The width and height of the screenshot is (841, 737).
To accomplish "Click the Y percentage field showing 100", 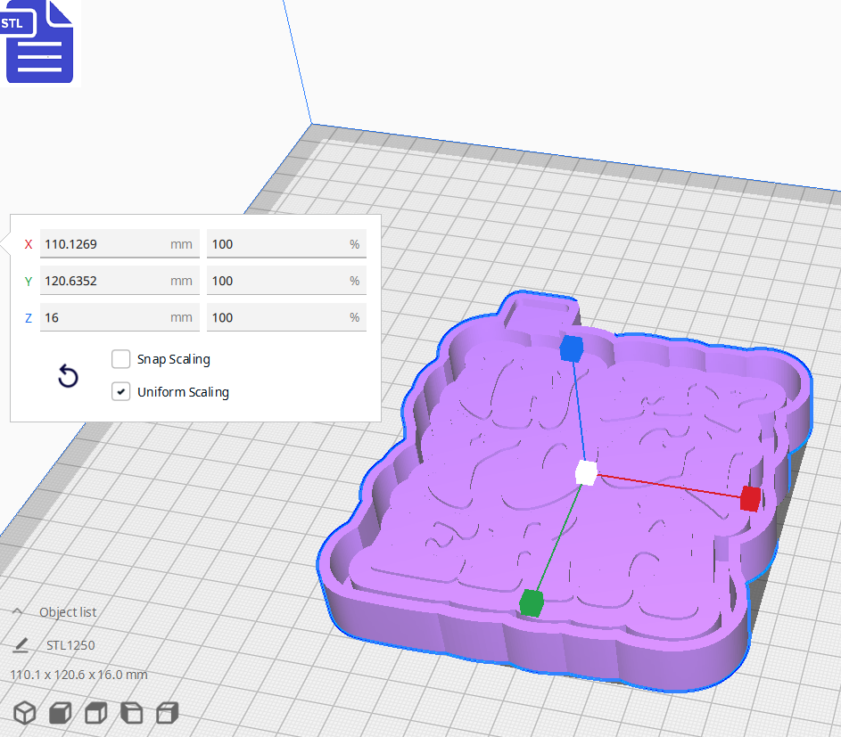I will 286,280.
